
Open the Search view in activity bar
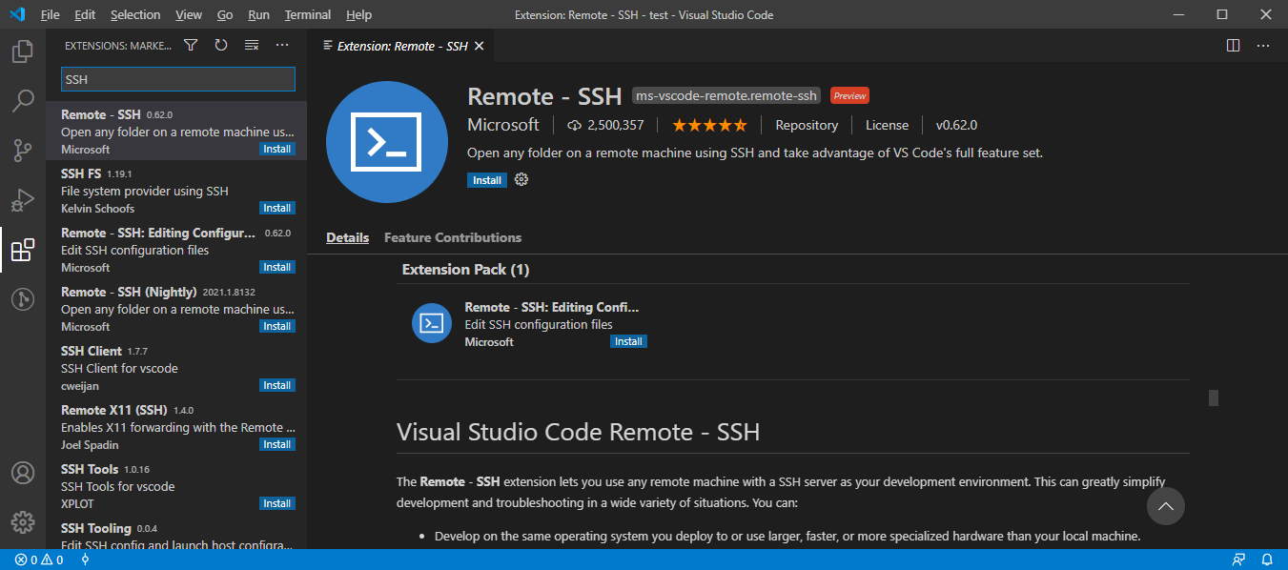(23, 100)
